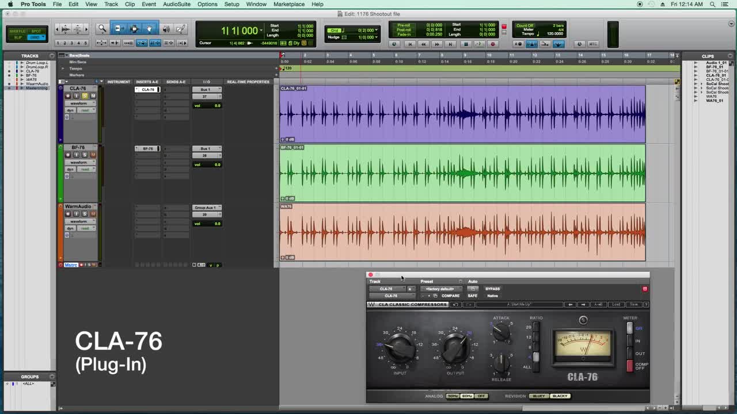Image resolution: width=737 pixels, height=414 pixels.
Task: Record-enable the CLA-76 track
Action: click(68, 96)
